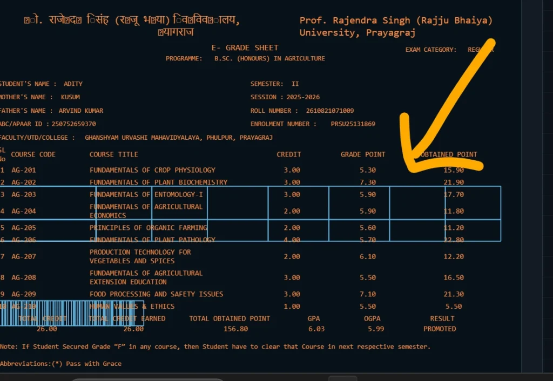Click "PRINCIPLES OF ORGANIC FARMING" course title
Image resolution: width=553 pixels, height=381 pixels.
pyautogui.click(x=148, y=228)
